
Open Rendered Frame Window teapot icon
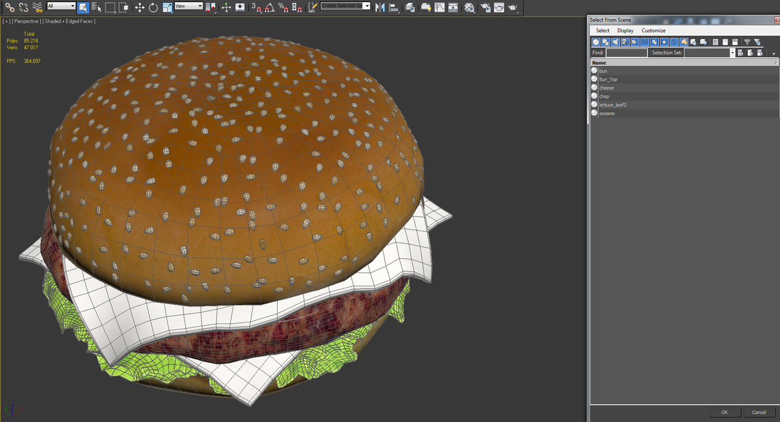click(499, 7)
